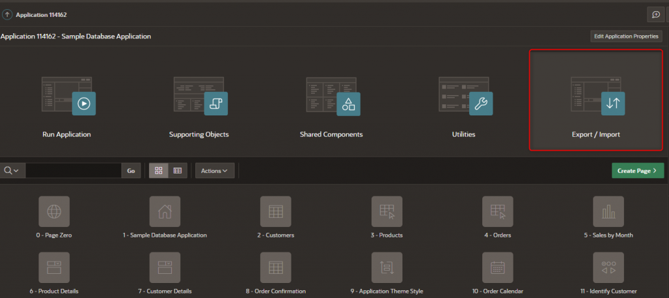The width and height of the screenshot is (669, 298).
Task: Click the Run Application play icon
Action: [84, 103]
